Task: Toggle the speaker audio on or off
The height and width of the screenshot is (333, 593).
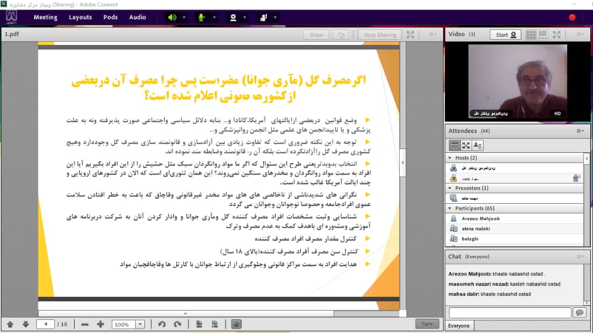Action: 172,17
